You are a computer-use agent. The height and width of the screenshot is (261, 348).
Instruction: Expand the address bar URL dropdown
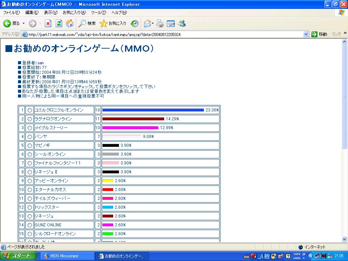pos(306,34)
